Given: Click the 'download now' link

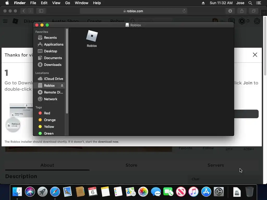Looking at the screenshot, I should click(108, 142).
